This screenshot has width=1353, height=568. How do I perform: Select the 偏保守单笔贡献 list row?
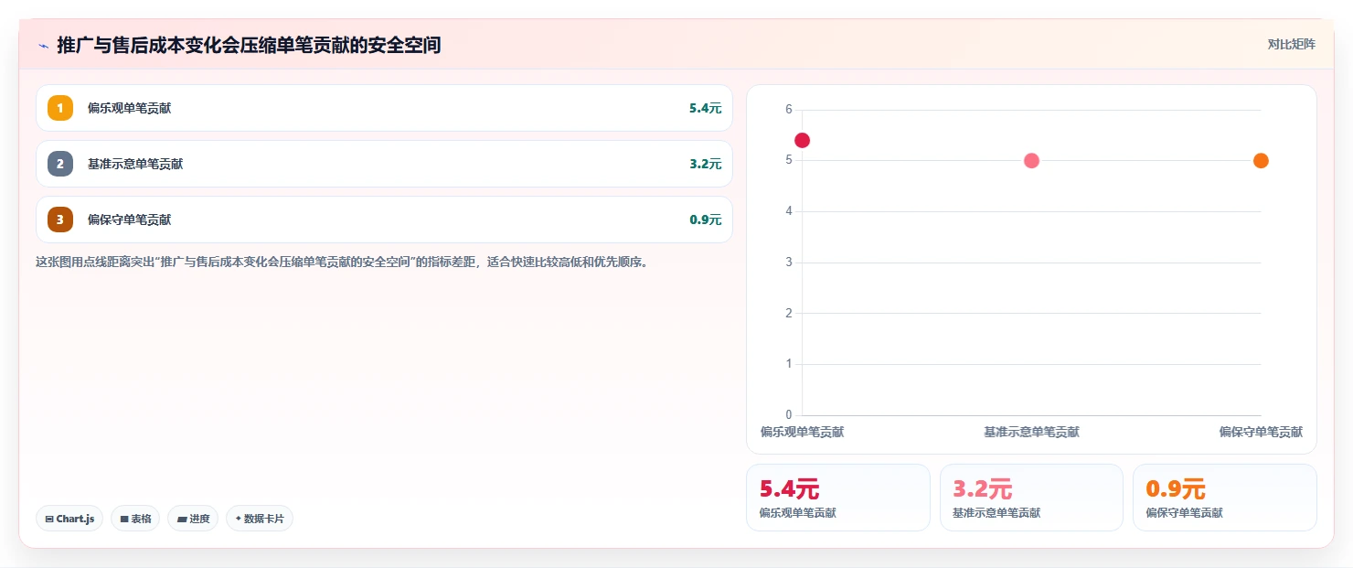[384, 220]
